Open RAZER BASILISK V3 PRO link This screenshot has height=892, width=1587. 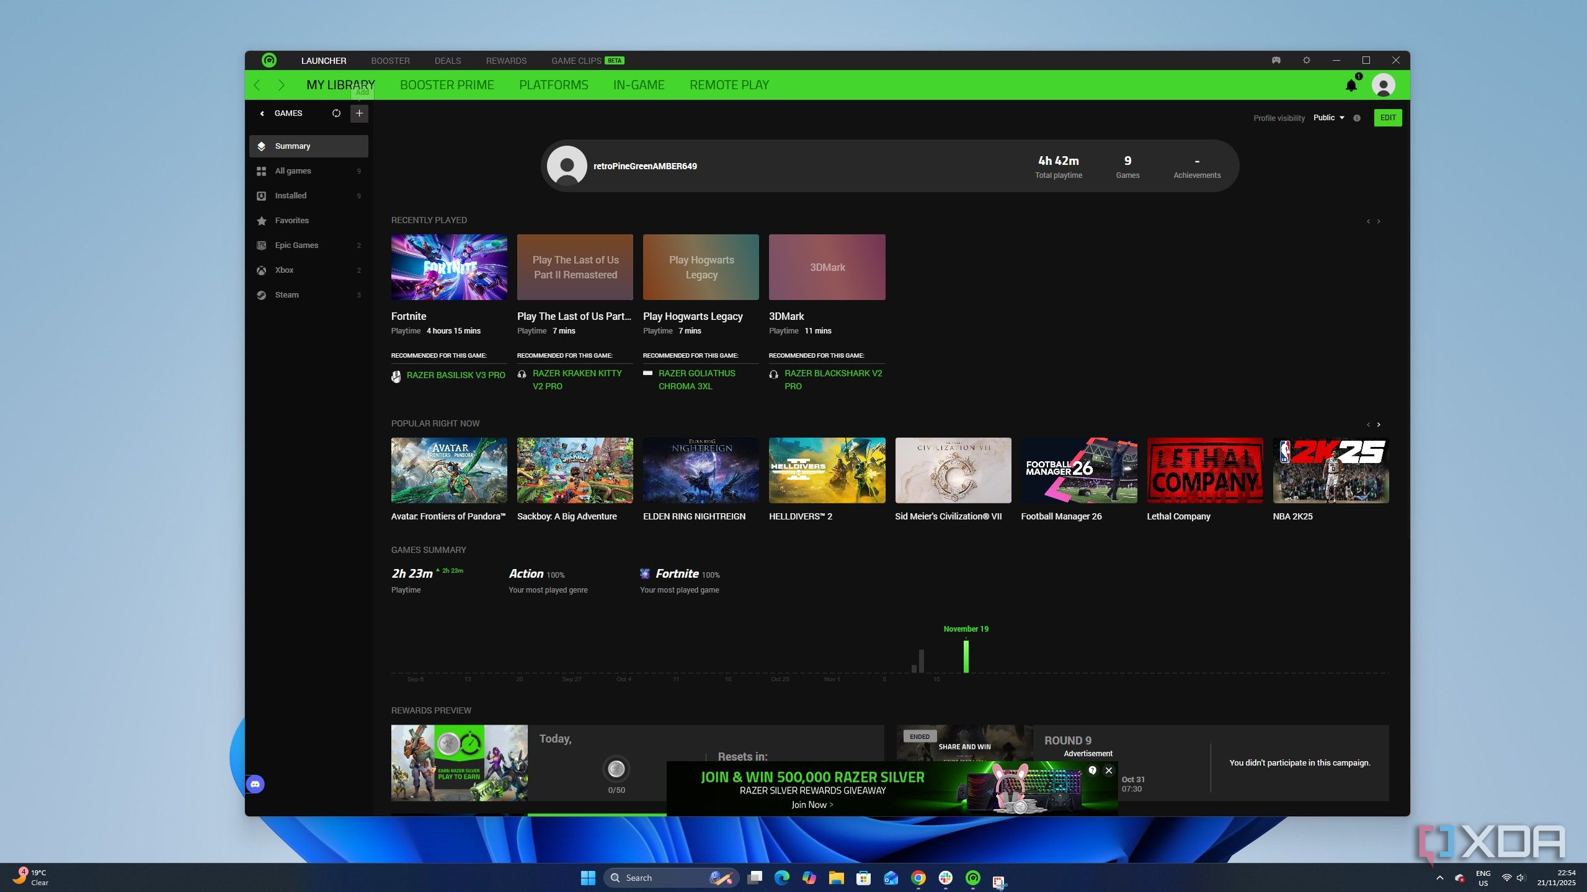coord(455,375)
